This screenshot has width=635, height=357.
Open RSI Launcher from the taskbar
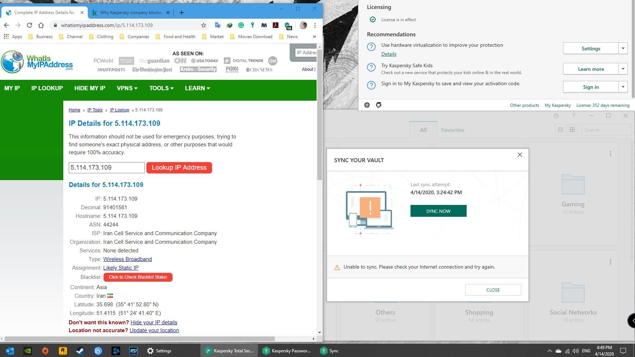click(133, 351)
